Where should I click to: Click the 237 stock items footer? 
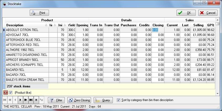click(x=27, y=86)
